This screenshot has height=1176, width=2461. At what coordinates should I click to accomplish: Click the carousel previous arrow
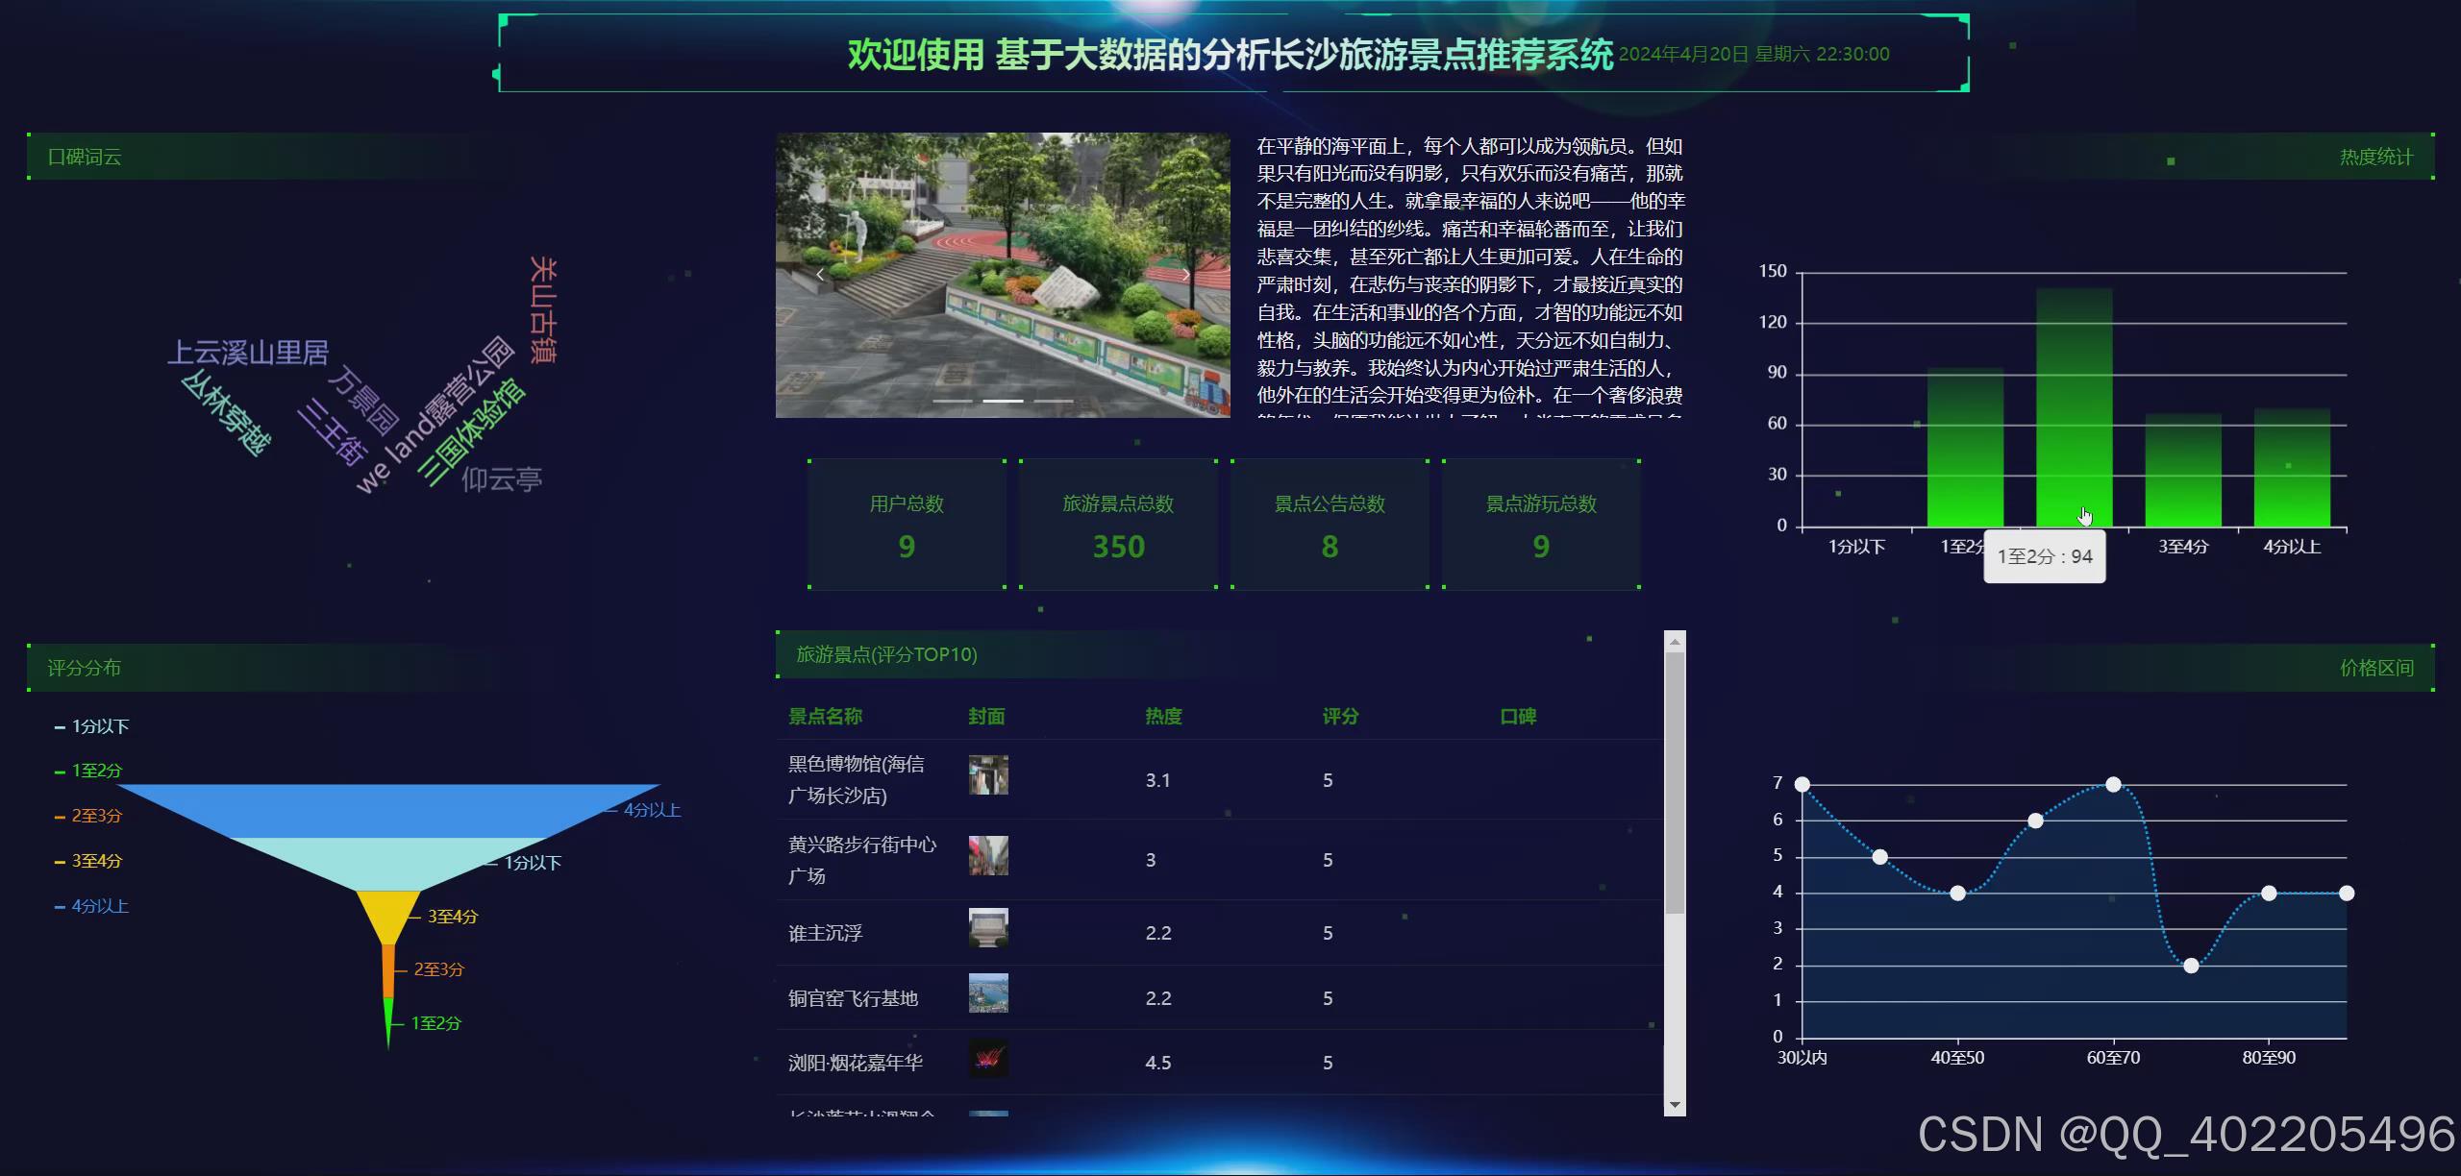[x=820, y=275]
